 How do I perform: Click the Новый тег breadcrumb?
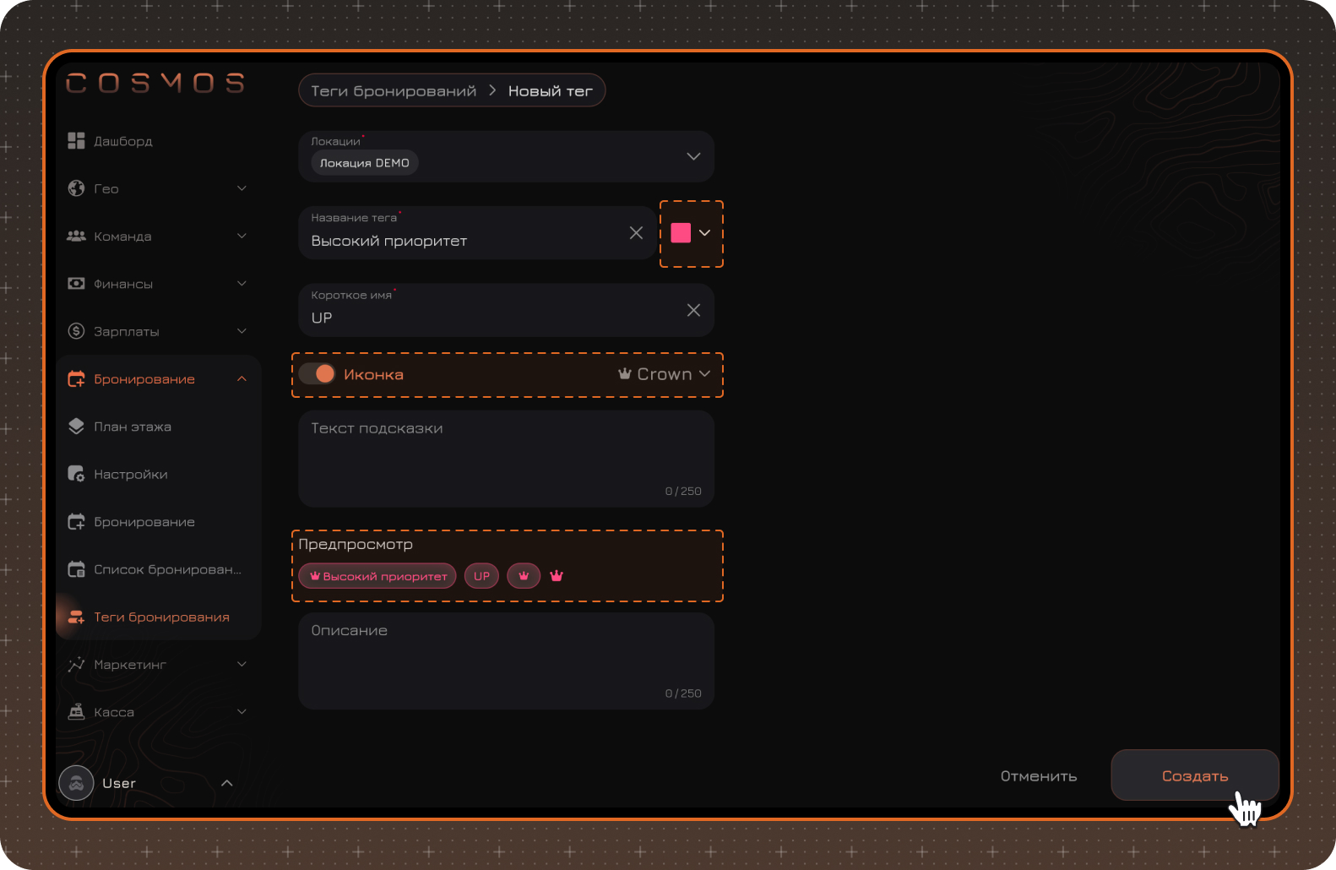(551, 91)
